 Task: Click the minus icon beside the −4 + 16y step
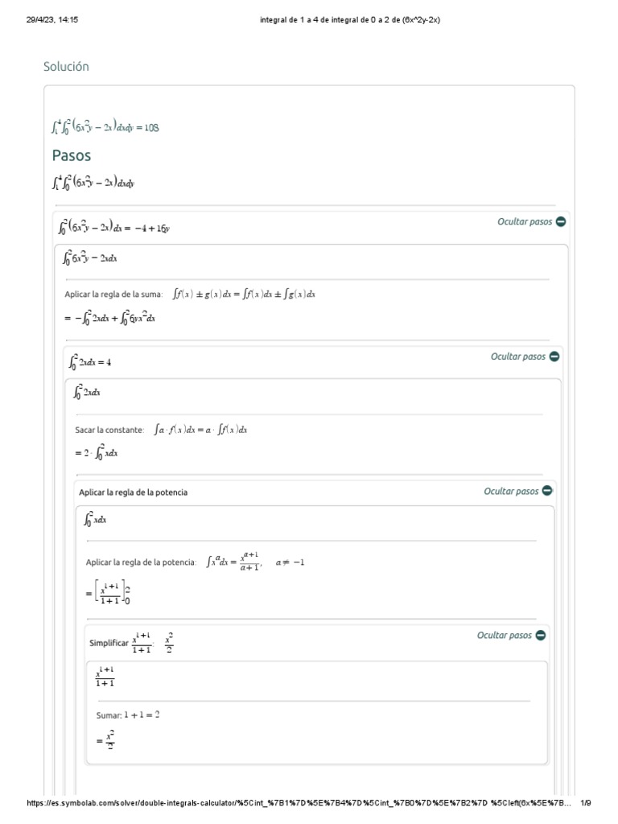click(561, 221)
